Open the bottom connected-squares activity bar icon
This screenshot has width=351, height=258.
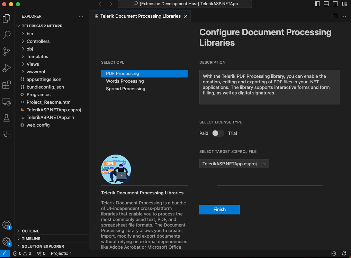pos(7,135)
